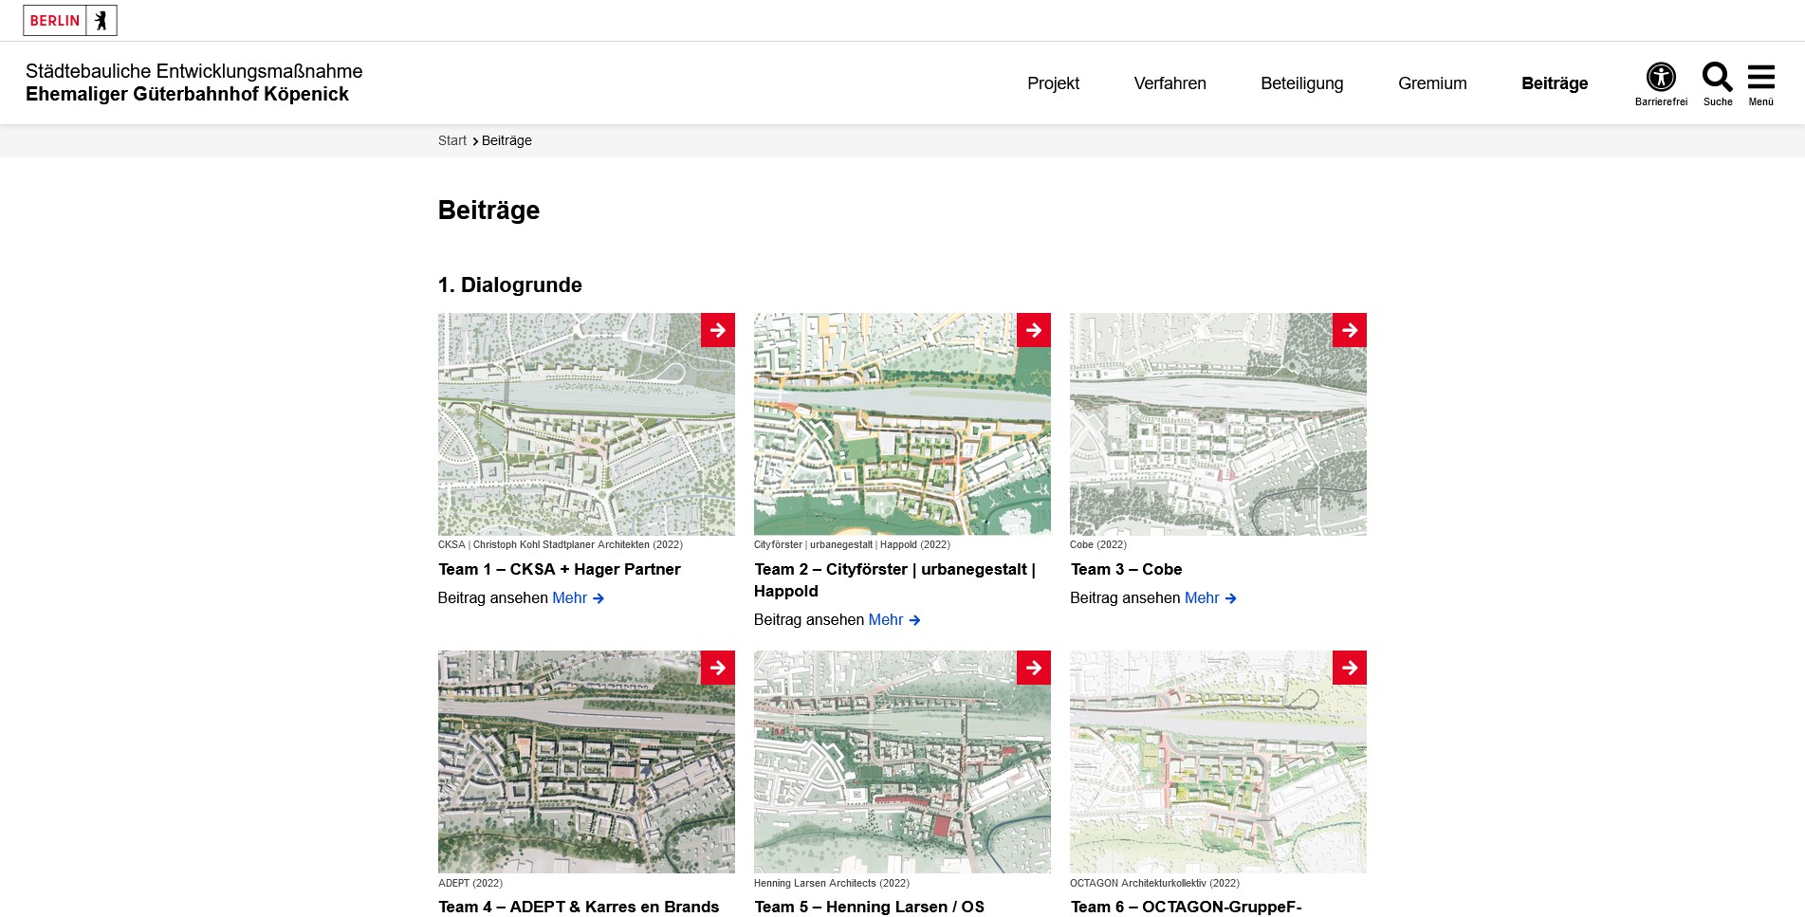The height and width of the screenshot is (917, 1805).
Task: Open the Team 4 ADEPT map thumbnail
Action: [x=569, y=768]
